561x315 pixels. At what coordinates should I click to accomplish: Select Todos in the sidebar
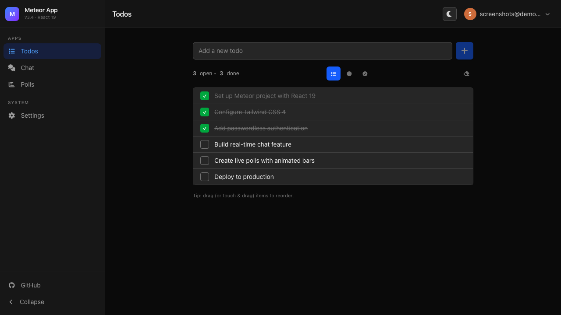tap(29, 51)
